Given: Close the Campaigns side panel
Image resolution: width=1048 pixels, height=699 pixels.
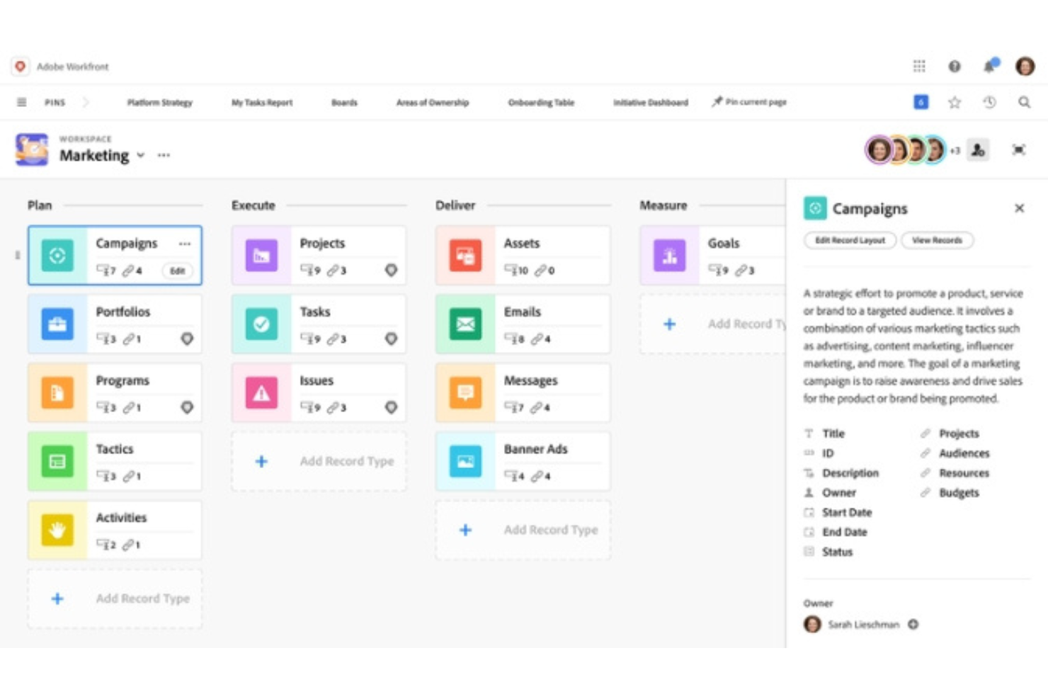Looking at the screenshot, I should click(1019, 208).
